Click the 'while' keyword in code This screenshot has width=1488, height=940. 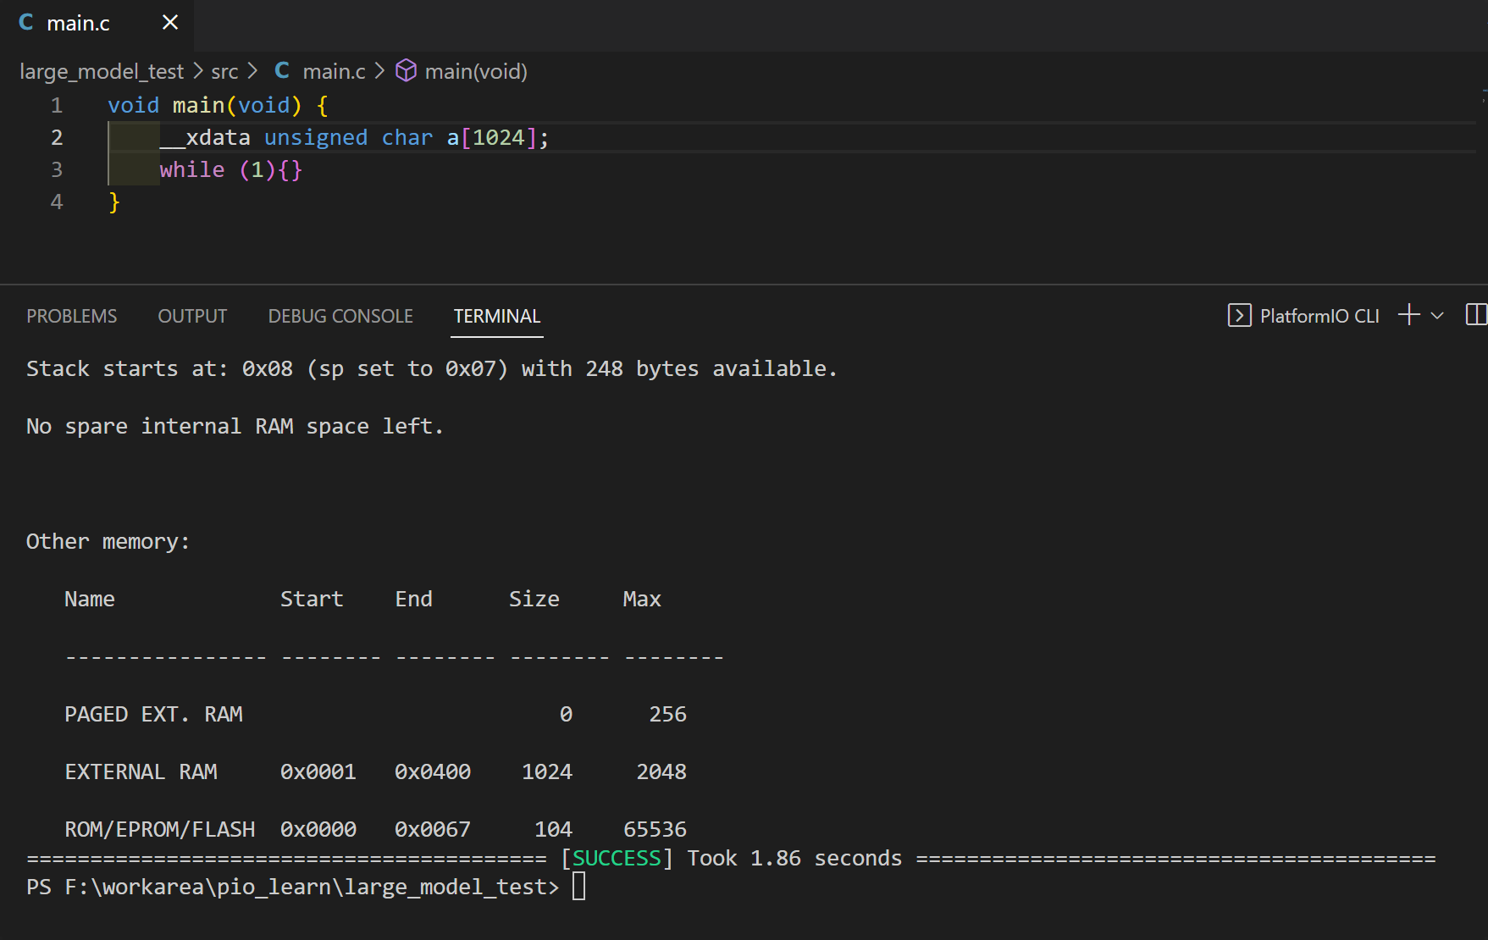(192, 169)
